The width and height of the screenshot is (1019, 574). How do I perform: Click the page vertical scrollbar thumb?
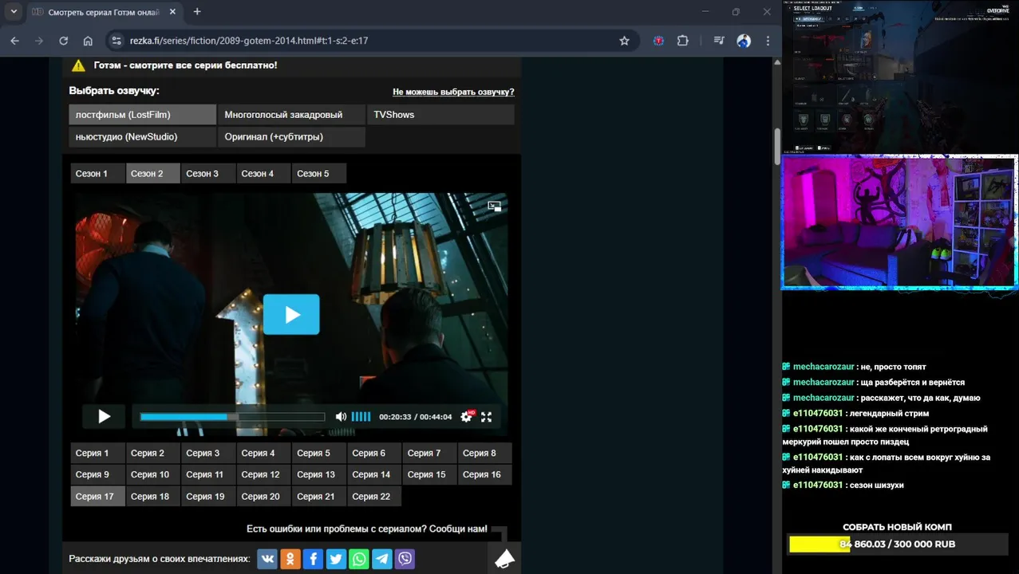[777, 146]
